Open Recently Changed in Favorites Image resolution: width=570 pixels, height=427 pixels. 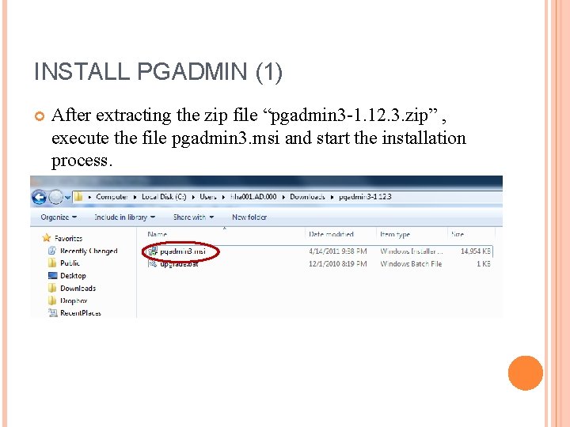[89, 251]
